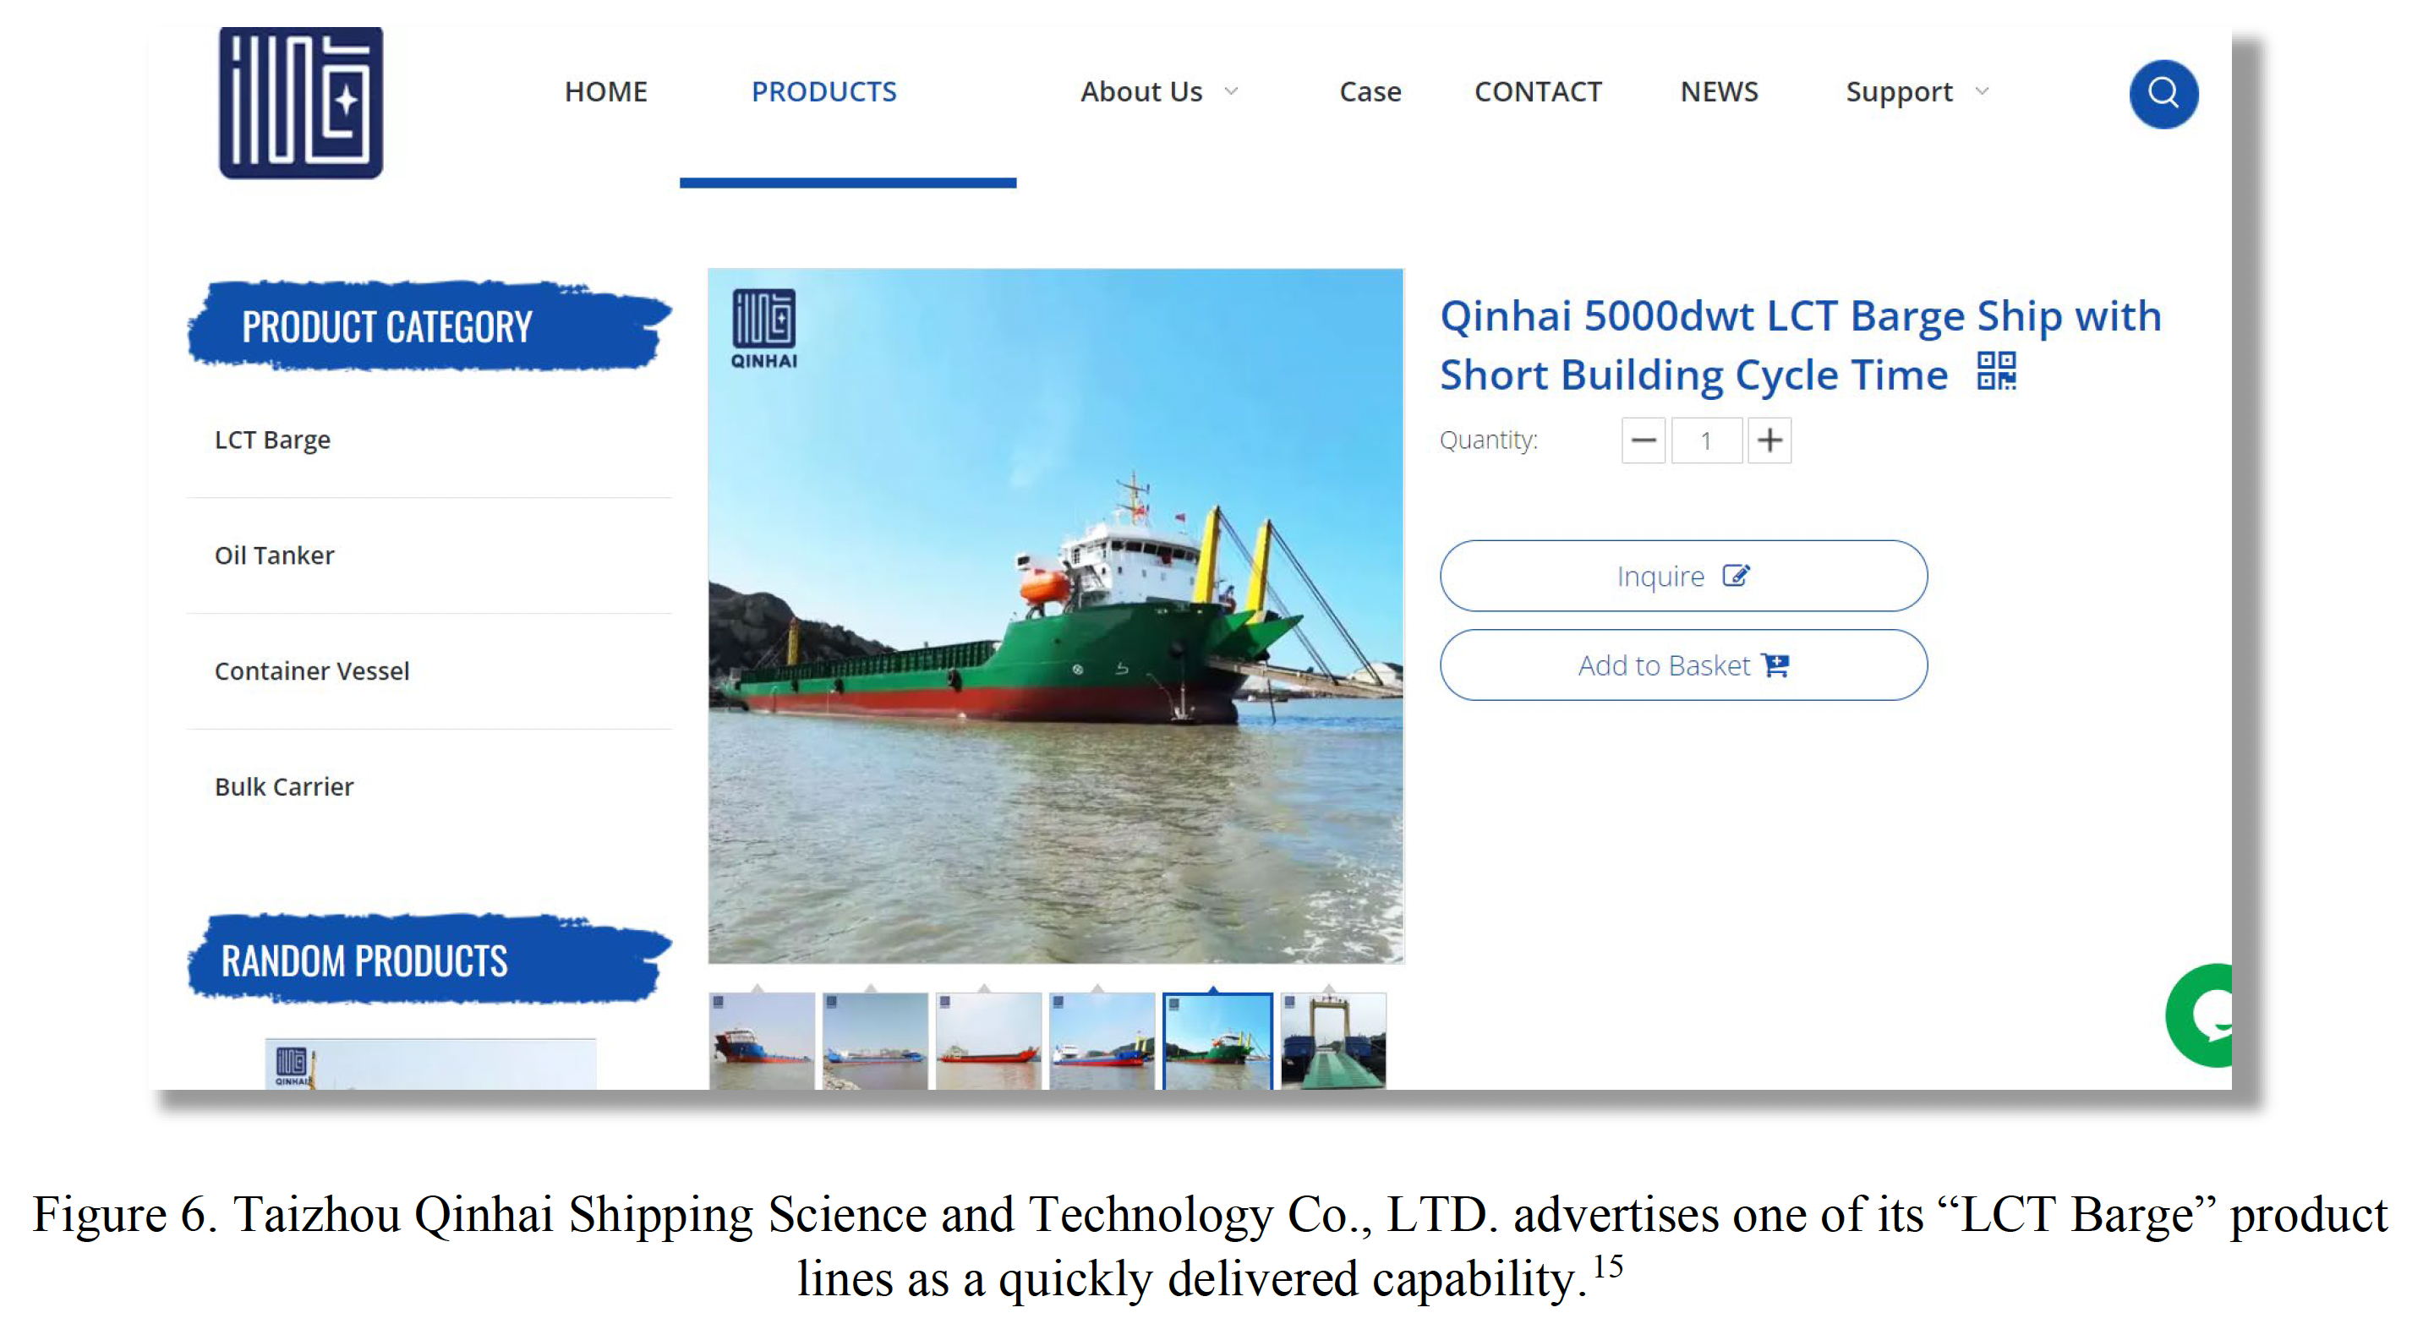Go to the HOME menu item
Screen dimensions: 2423x1324
tap(605, 91)
